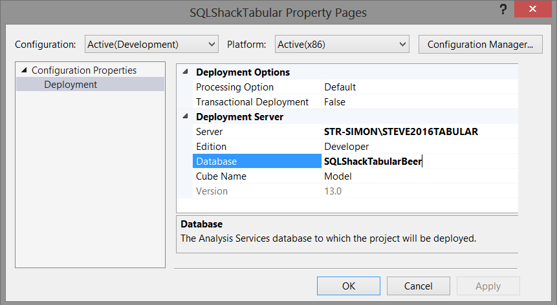Collapse the Configuration Properties tree node
Screen dimensions: 557x305
tap(24, 70)
